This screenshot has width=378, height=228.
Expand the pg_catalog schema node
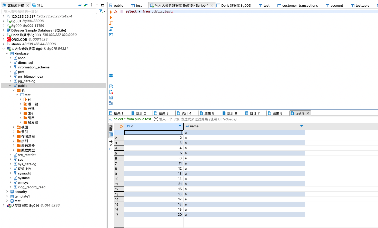(x=10, y=81)
